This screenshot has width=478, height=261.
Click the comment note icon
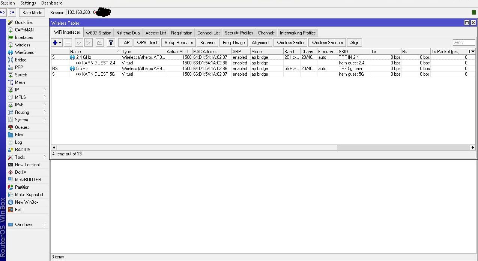(x=99, y=43)
